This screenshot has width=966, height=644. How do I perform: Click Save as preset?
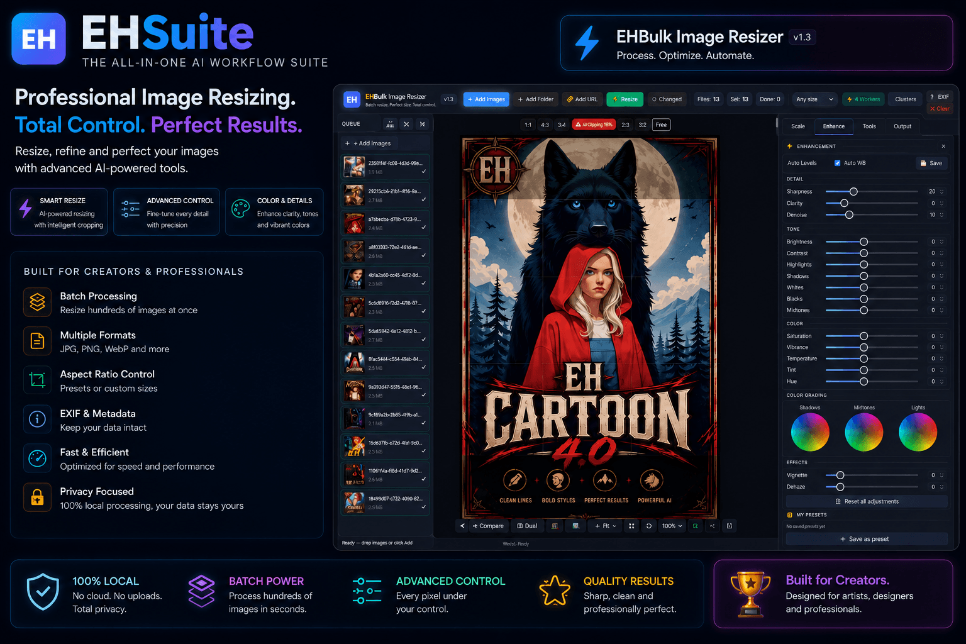[x=867, y=539]
